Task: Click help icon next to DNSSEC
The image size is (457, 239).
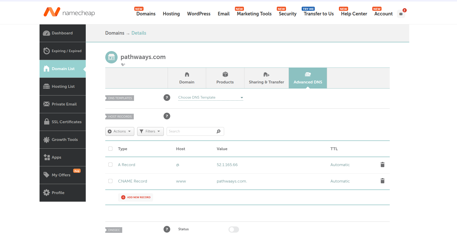Action: 167,229
